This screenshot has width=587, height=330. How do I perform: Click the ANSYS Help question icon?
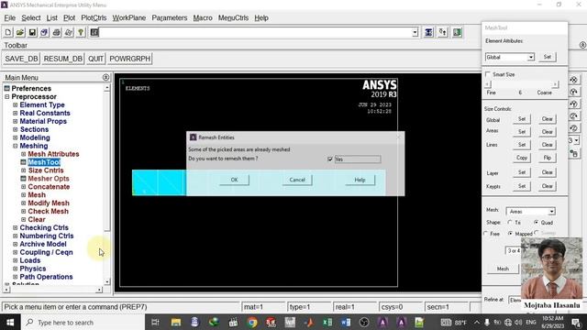(x=81, y=33)
